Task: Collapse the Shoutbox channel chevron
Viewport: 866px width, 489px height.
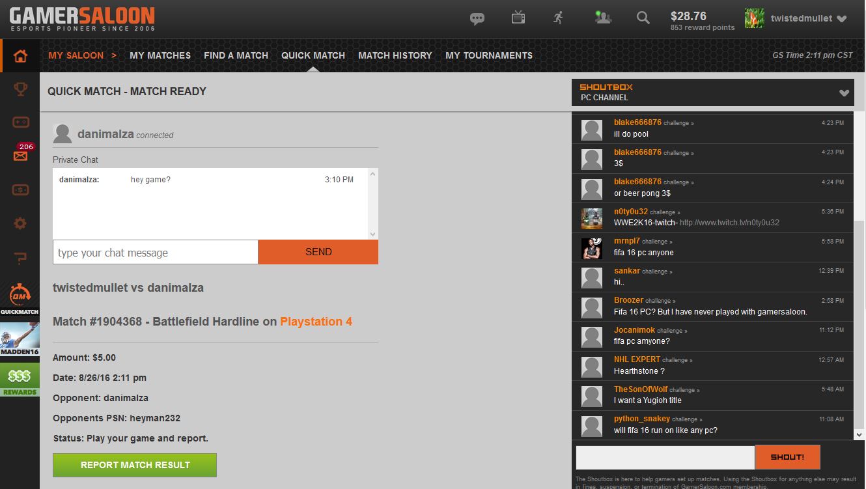Action: pyautogui.click(x=845, y=93)
